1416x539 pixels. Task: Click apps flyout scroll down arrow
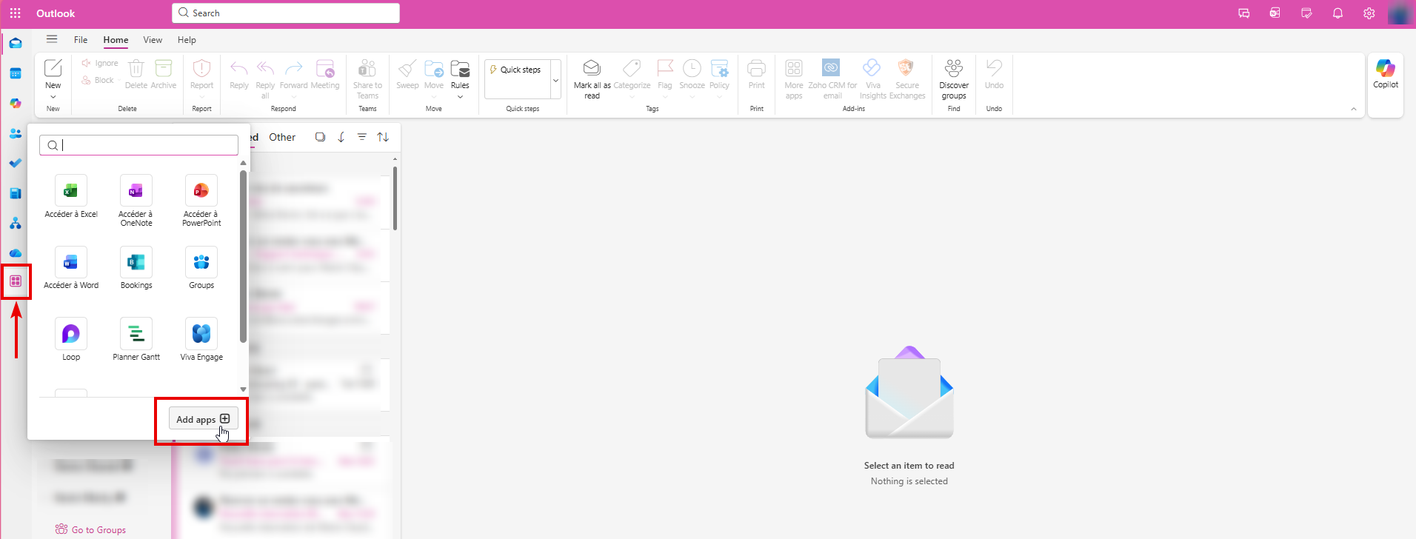tap(243, 389)
